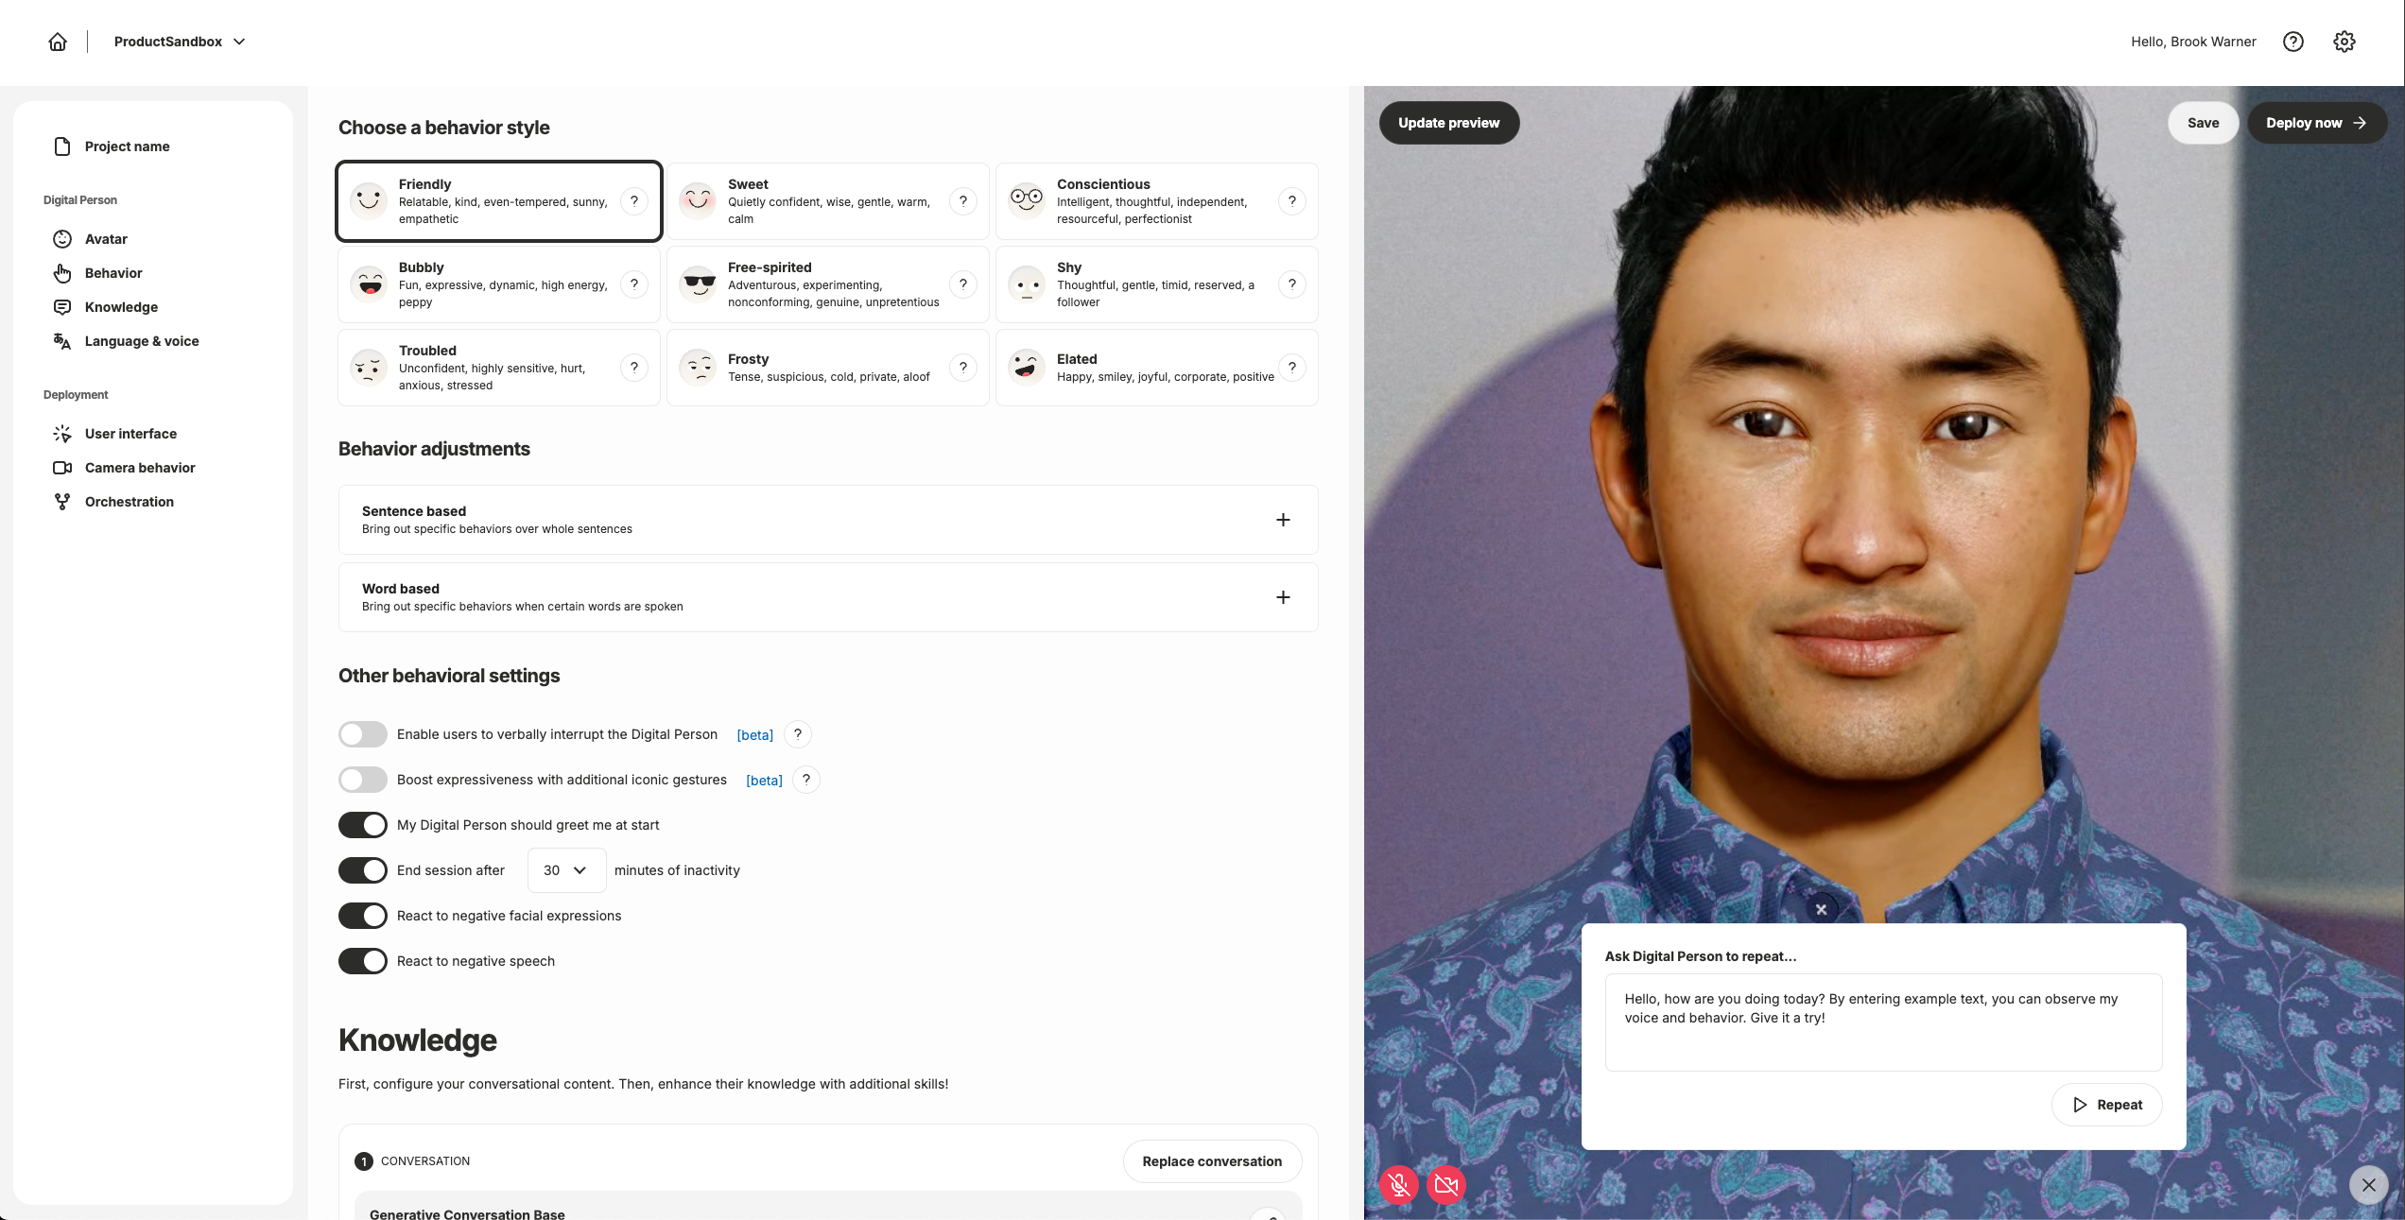Image resolution: width=2405 pixels, height=1220 pixels.
Task: Open Camera behavior in the sidebar
Action: pos(140,468)
